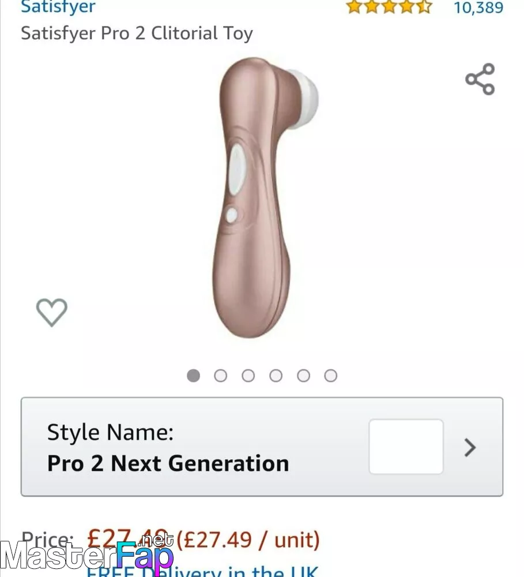Expand style options with the chevron arrow

(x=470, y=447)
